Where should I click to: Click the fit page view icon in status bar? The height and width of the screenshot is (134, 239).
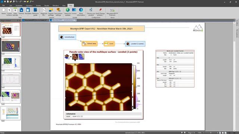(220, 133)
